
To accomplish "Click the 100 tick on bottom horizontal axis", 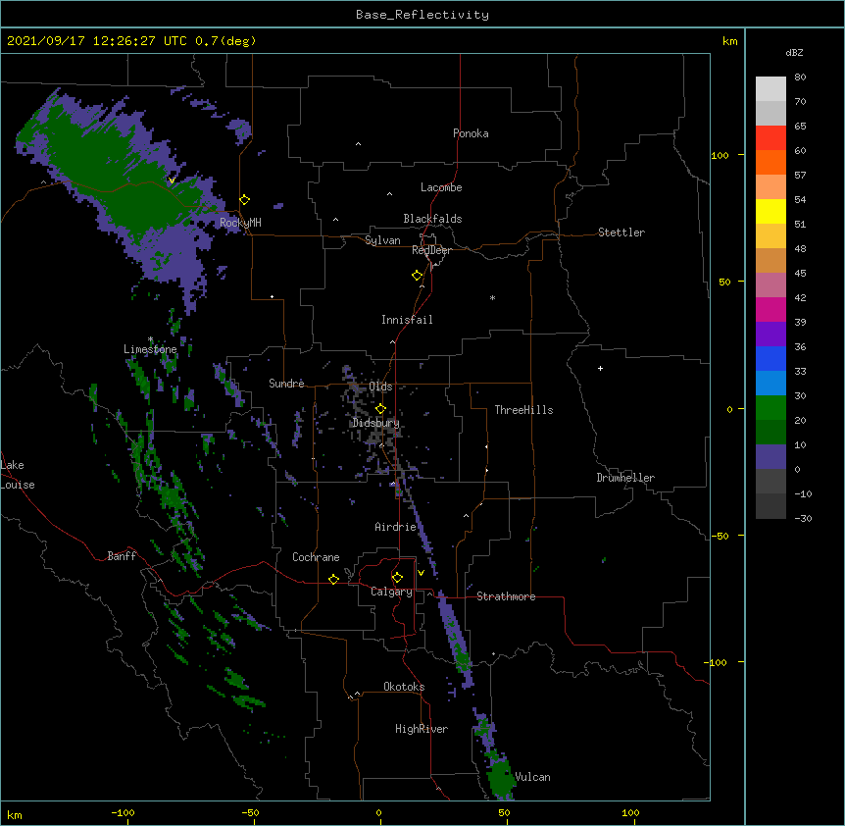I will [630, 812].
